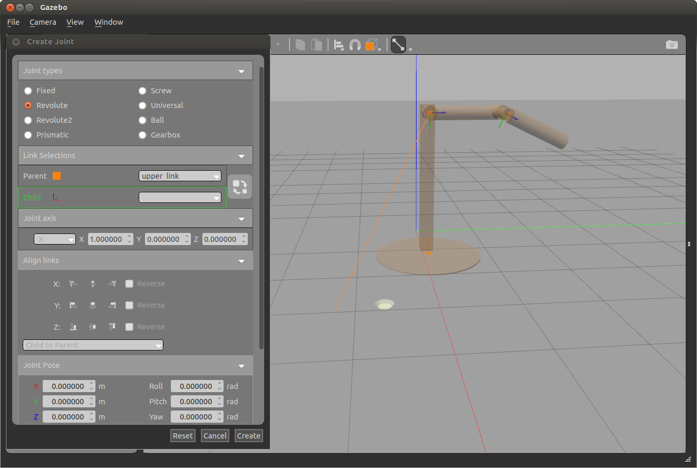
Task: Enable Reverse for X alignment
Action: coord(129,284)
